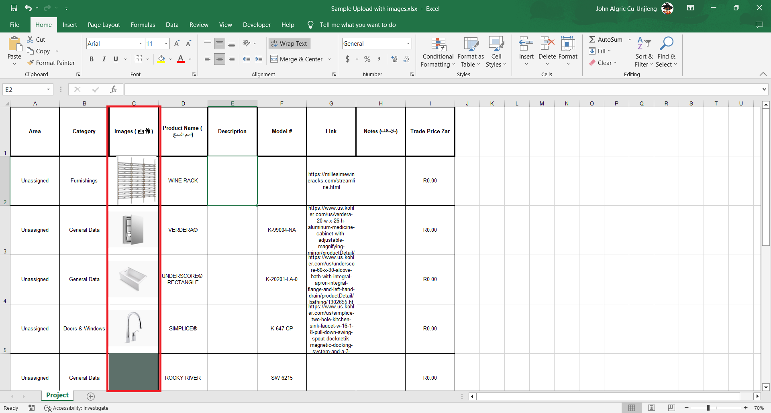Image resolution: width=771 pixels, height=413 pixels.
Task: Collapse the ribbon with the chevron
Action: click(x=763, y=74)
